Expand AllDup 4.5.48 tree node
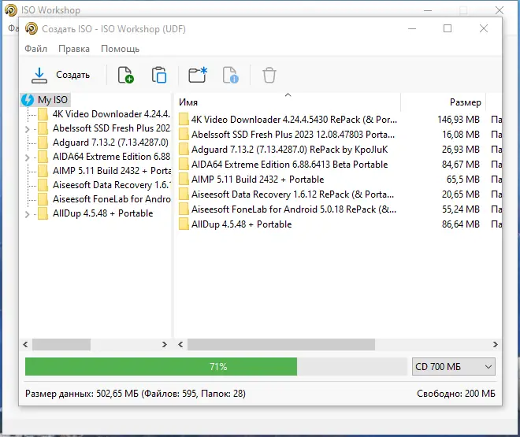The image size is (520, 437). tap(28, 215)
